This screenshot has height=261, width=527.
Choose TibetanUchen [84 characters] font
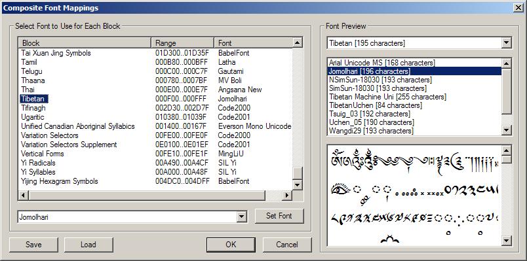pyautogui.click(x=414, y=105)
